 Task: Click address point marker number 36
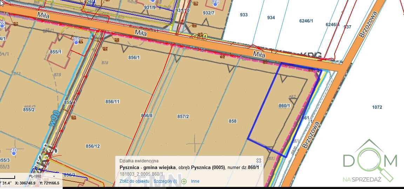tap(76, 40)
